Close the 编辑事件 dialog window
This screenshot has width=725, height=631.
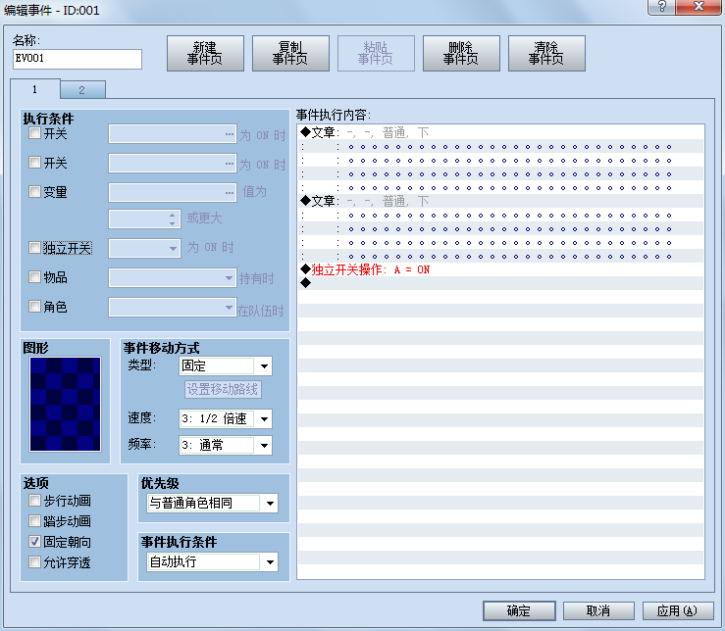(699, 7)
